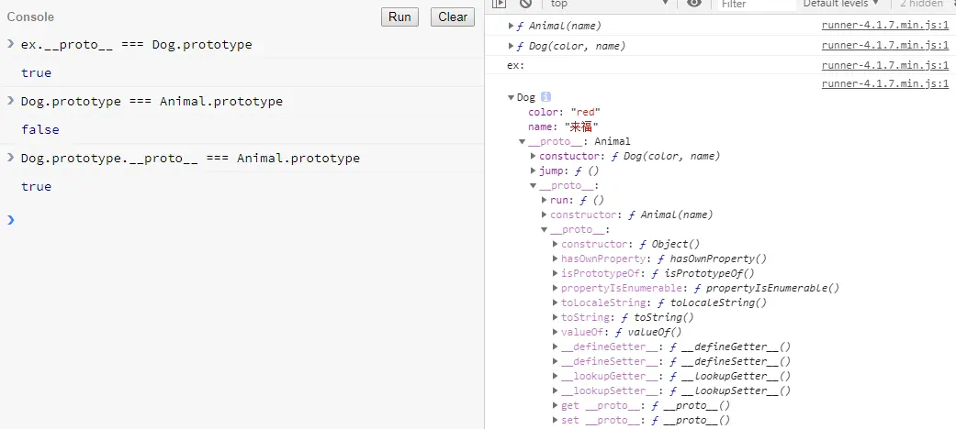Click the info badge next to Dog
The width and height of the screenshot is (956, 429).
click(545, 97)
